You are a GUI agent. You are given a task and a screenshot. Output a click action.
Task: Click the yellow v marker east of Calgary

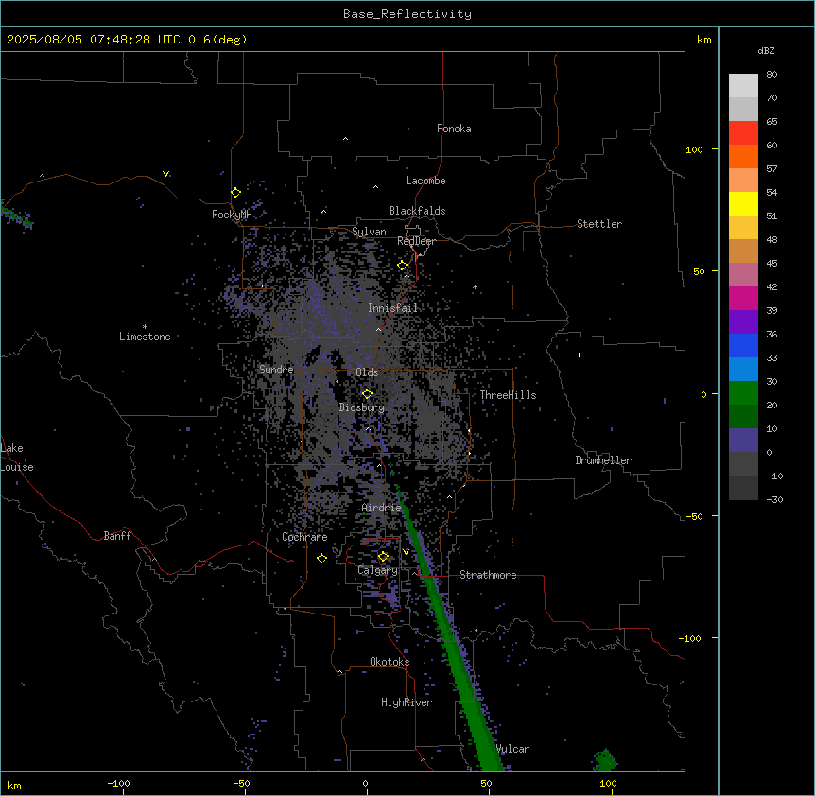pos(406,552)
